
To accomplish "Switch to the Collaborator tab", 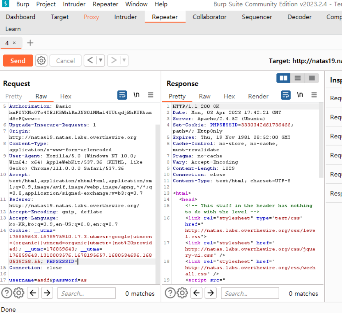I will pos(209,17).
